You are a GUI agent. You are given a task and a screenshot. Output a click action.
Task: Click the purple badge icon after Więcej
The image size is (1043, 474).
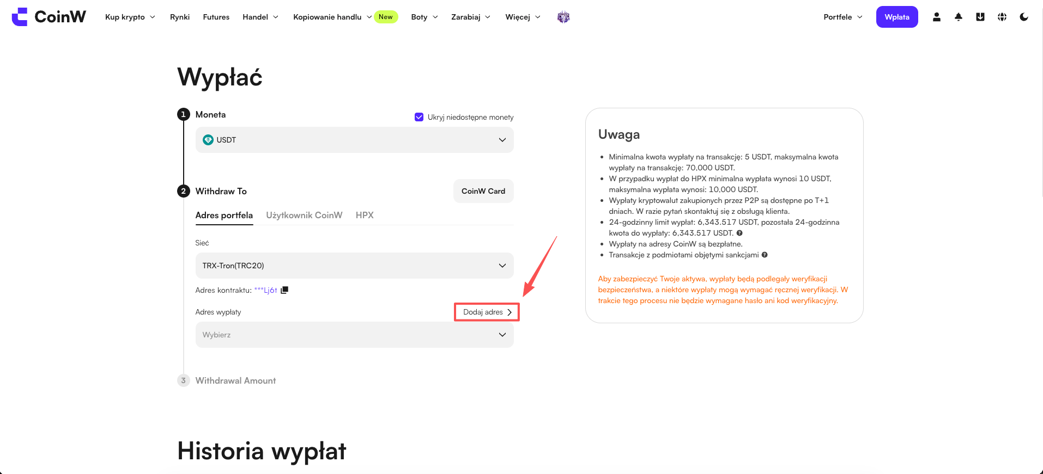coord(563,17)
